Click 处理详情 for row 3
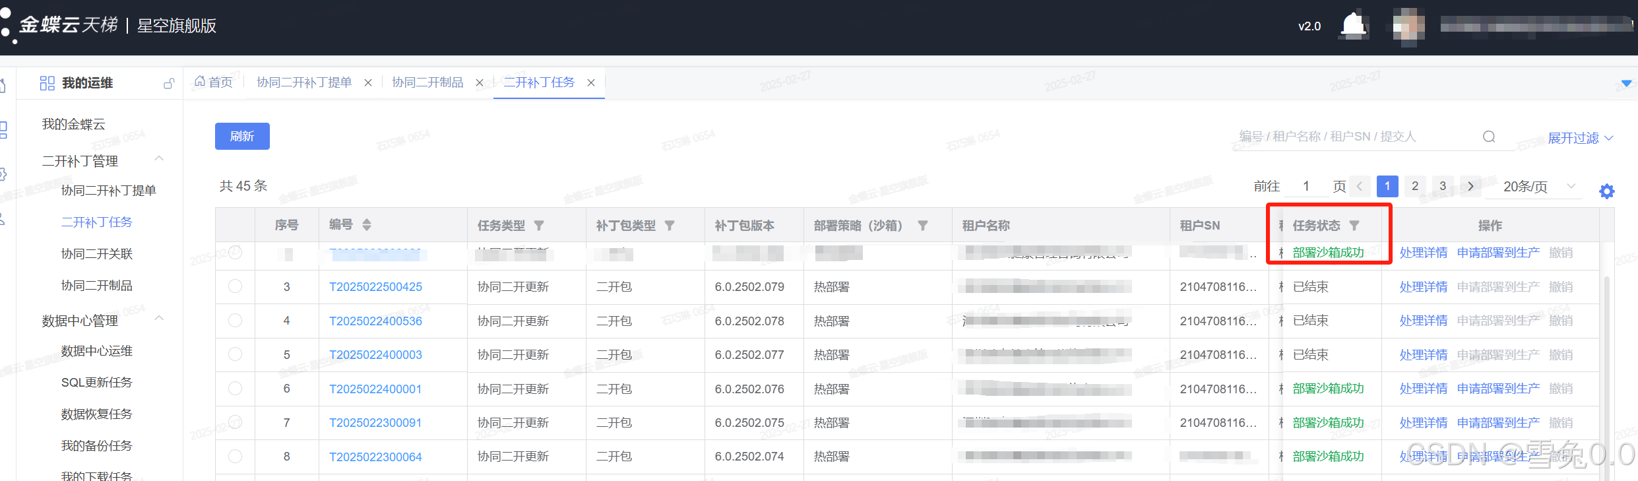This screenshot has width=1638, height=481. [1424, 287]
